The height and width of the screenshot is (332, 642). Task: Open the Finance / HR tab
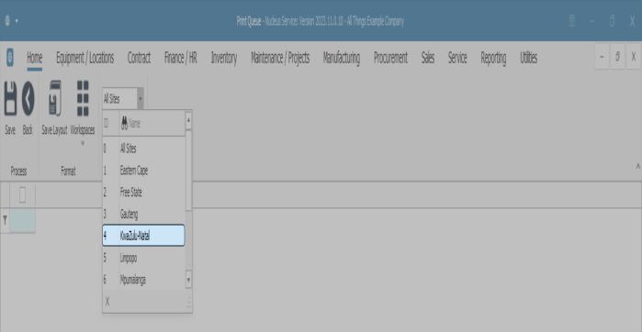(181, 58)
